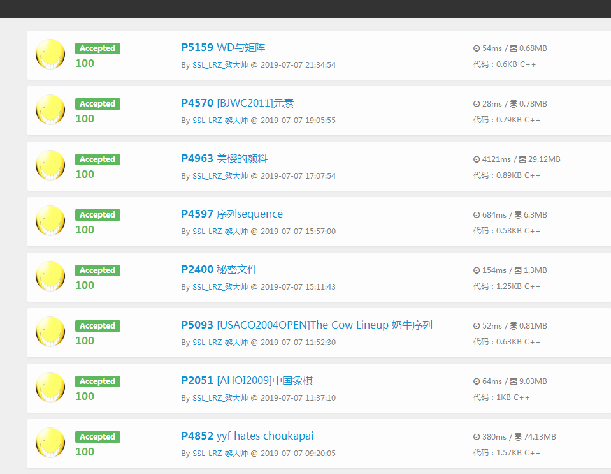
Task: Visit the author link on the 09:20:05 submission
Action: [x=220, y=454]
